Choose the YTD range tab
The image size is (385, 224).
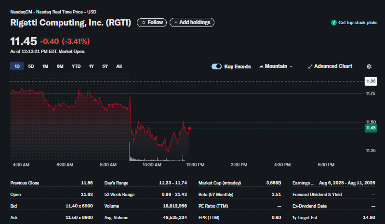(x=76, y=66)
